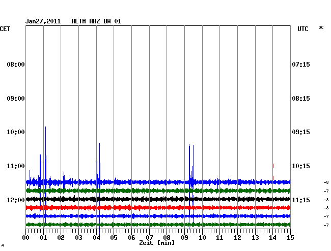Select the 09:15 UTC time label
The width and height of the screenshot is (331, 251).
[301, 132]
